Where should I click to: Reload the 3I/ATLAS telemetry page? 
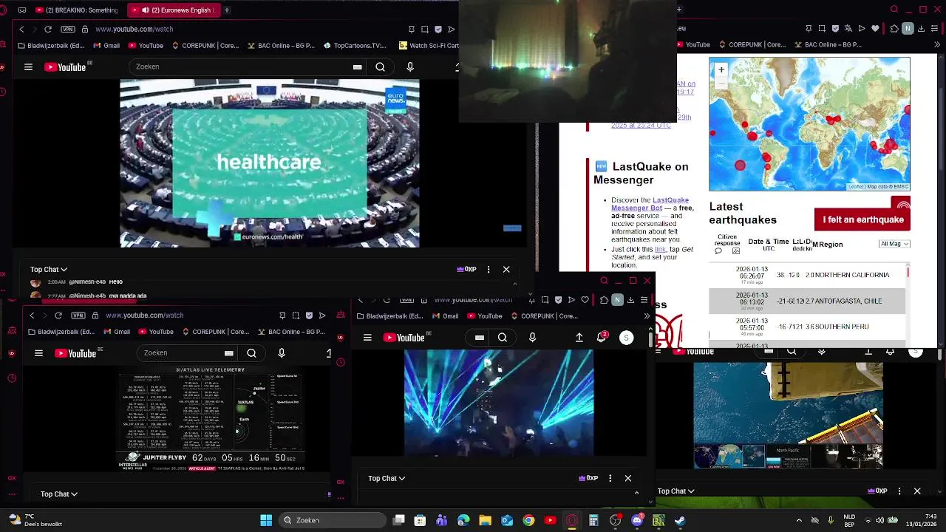tap(58, 316)
